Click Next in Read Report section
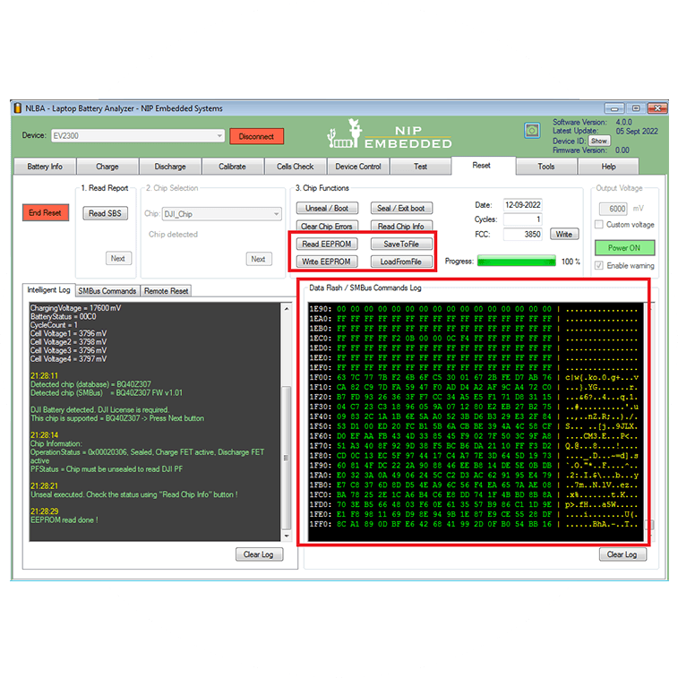 tap(118, 258)
